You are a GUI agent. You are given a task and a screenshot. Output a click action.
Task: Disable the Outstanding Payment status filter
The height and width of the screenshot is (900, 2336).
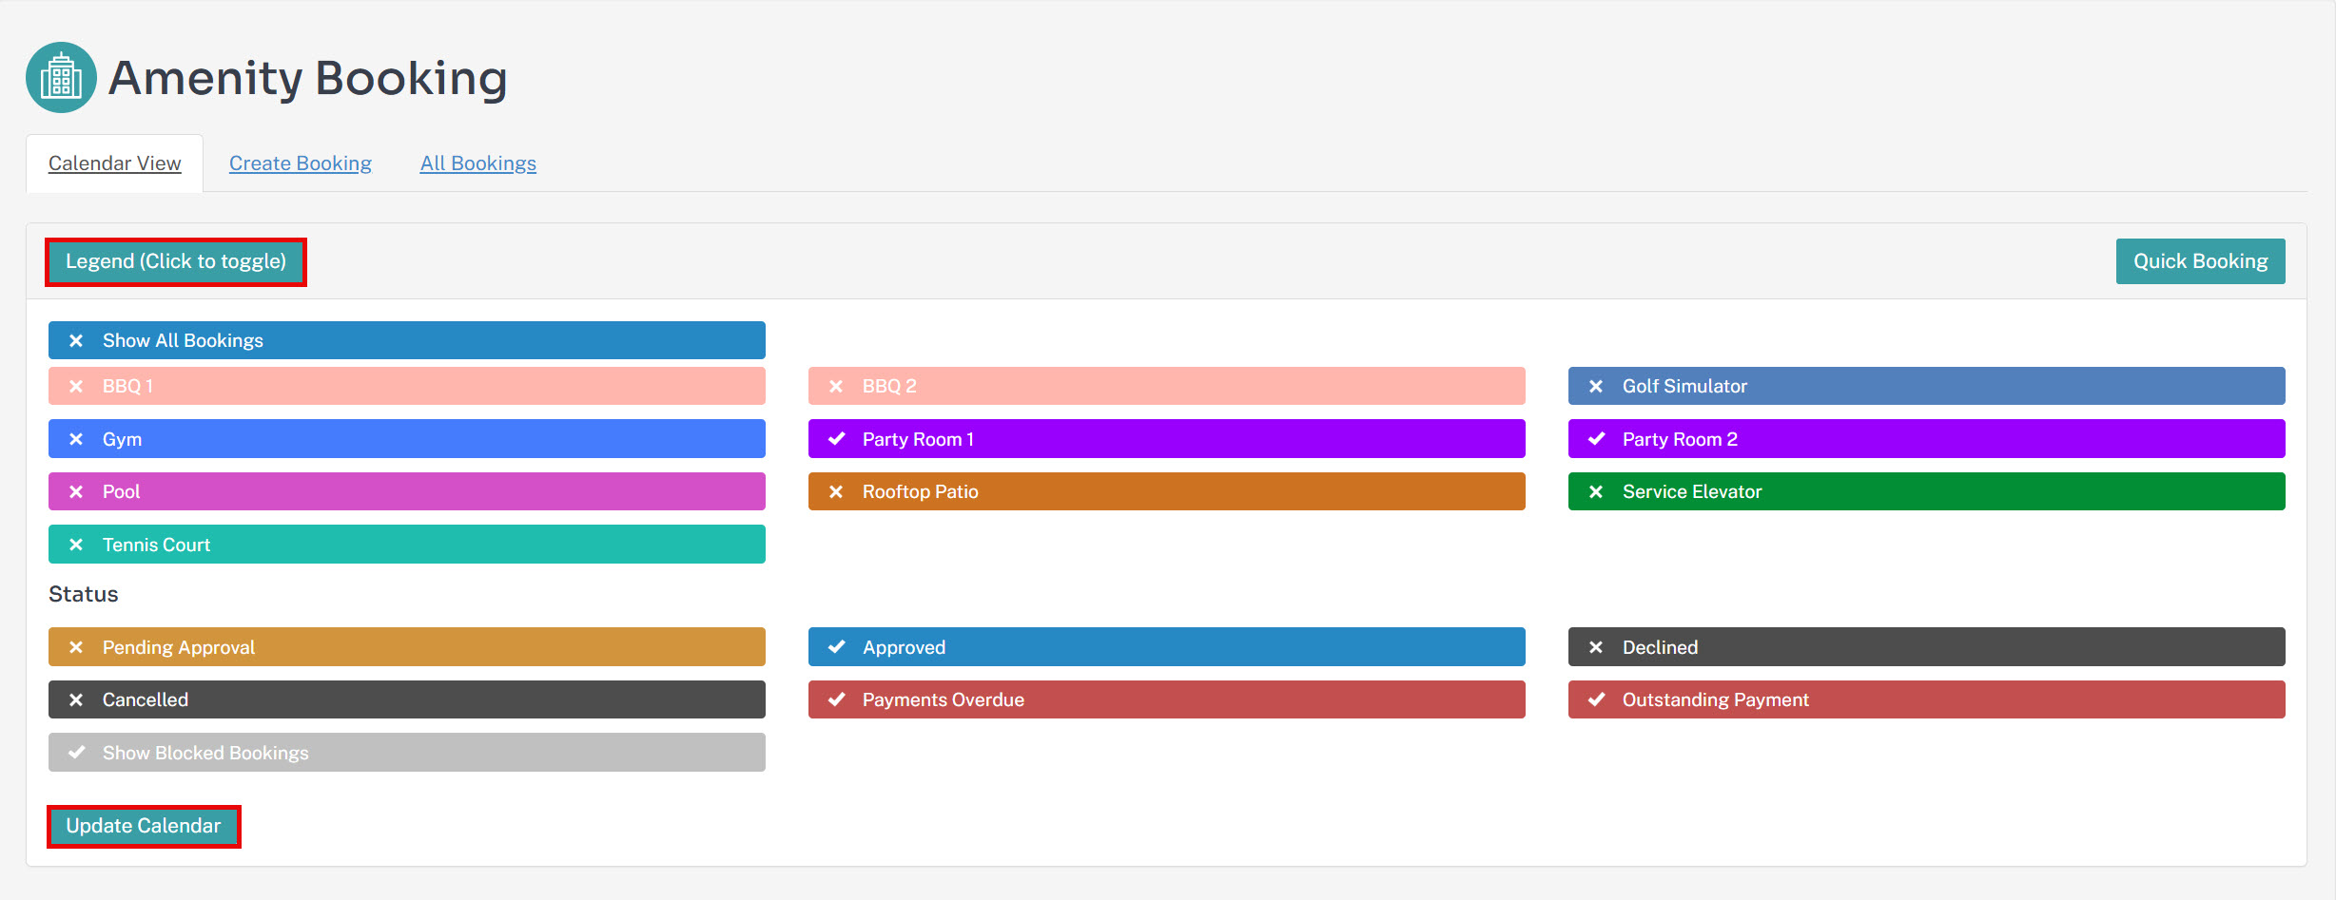(1927, 699)
